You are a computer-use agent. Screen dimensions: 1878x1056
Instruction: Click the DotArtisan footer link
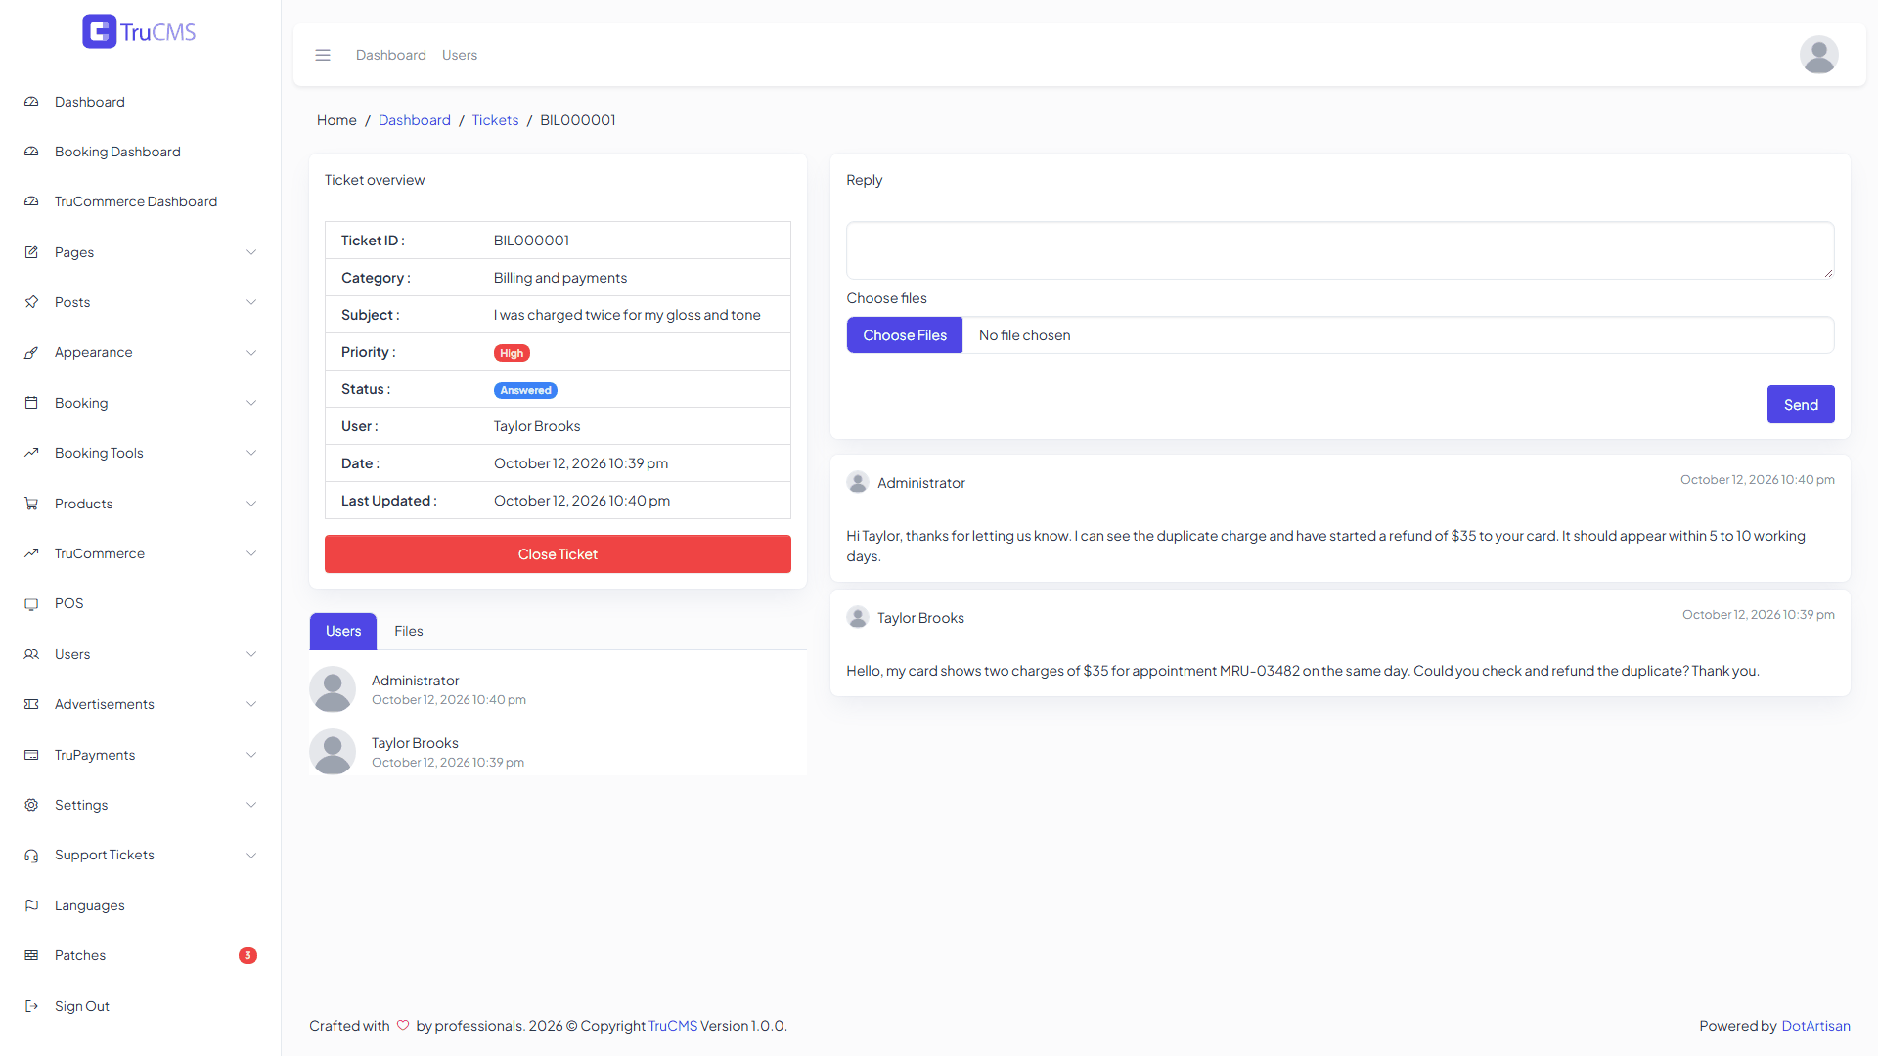pyautogui.click(x=1815, y=1026)
